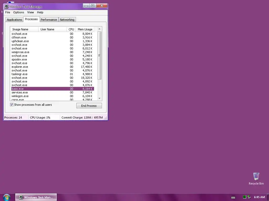Image resolution: width=269 pixels, height=201 pixels.
Task: Select the winlogon.exe process row
Action: tap(53, 96)
